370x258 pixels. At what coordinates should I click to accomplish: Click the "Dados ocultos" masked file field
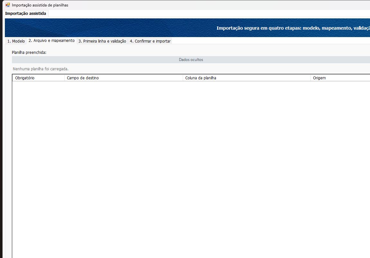pos(191,60)
